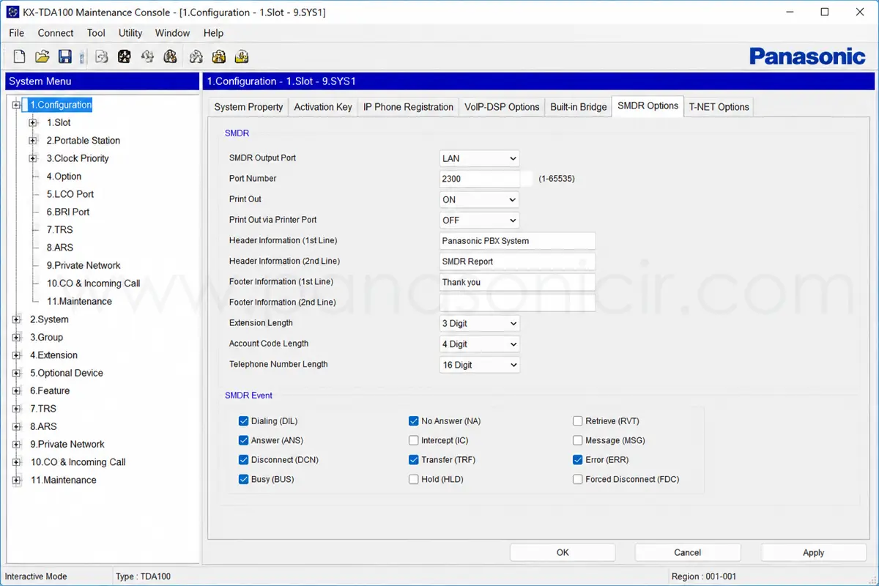Screen dimensions: 879x586
Task: Open the Print Out dropdown
Action: [x=479, y=199]
